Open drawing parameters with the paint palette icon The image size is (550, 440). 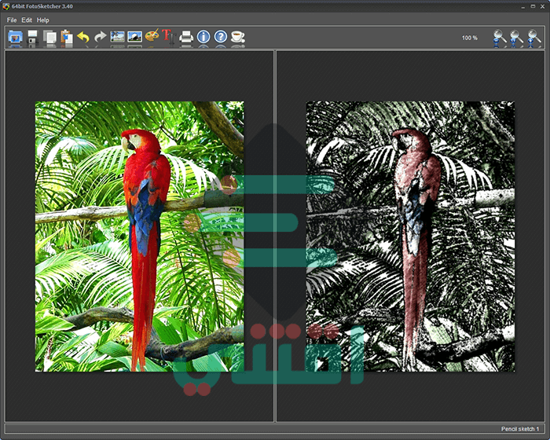pyautogui.click(x=152, y=36)
